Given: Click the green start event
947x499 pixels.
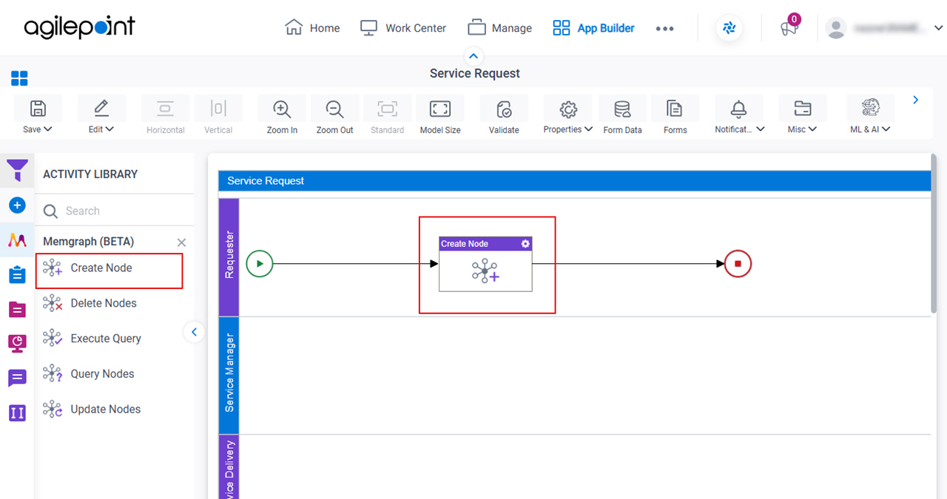Looking at the screenshot, I should (260, 263).
